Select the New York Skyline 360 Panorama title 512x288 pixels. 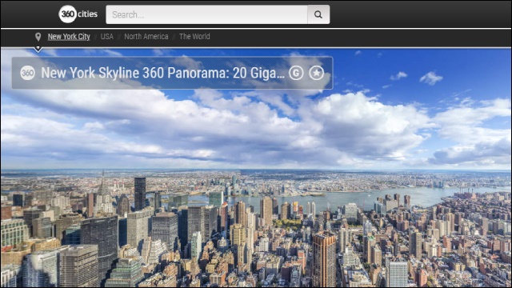point(162,73)
